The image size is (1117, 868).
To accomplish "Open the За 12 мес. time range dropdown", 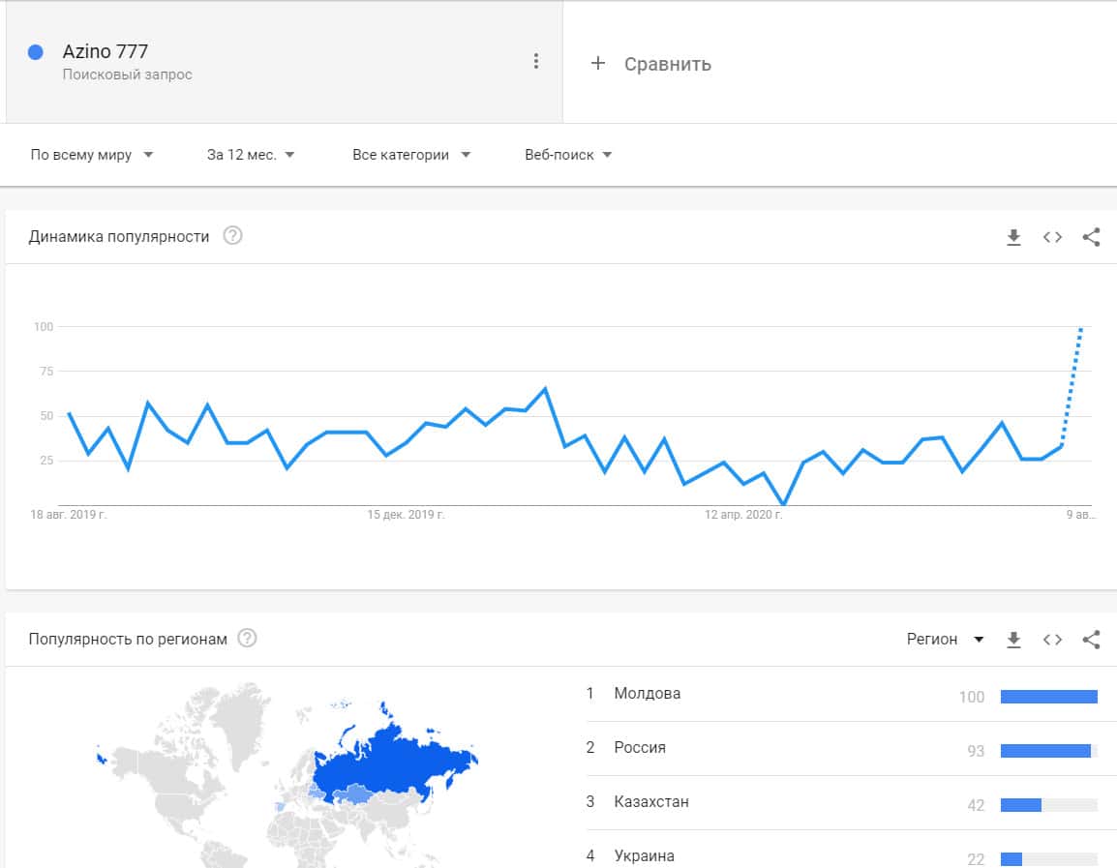I will [x=251, y=155].
